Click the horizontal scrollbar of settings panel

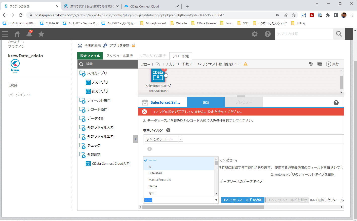click(203, 207)
